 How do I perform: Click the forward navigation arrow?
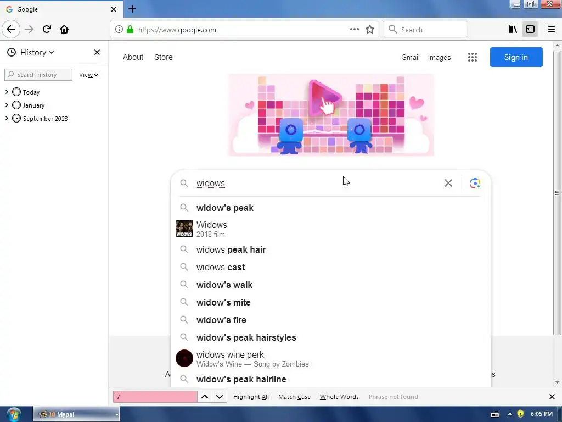pyautogui.click(x=29, y=29)
